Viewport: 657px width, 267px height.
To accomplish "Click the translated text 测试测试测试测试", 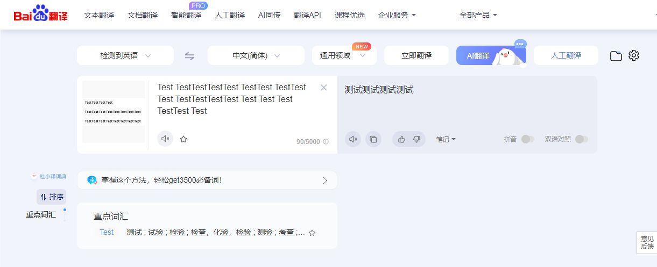I will point(379,90).
